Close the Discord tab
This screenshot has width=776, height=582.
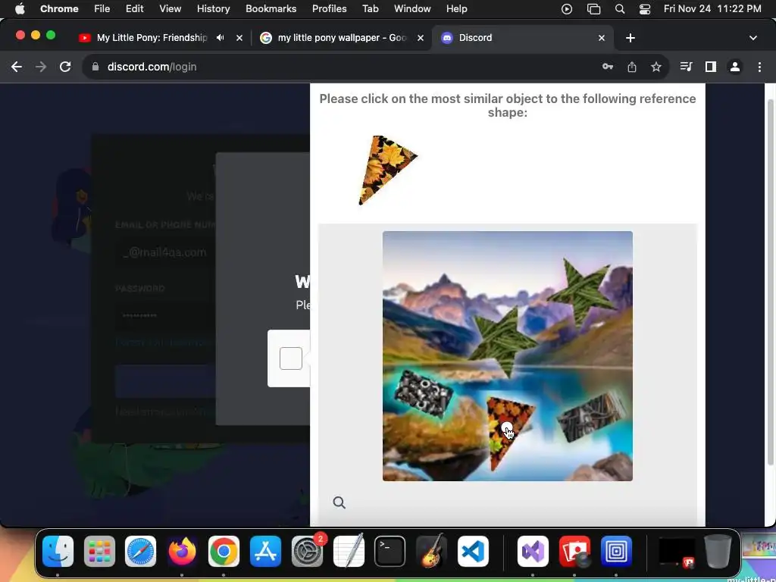pos(602,38)
